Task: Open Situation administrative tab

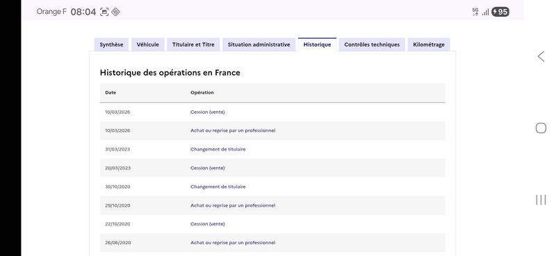Action: click(259, 44)
